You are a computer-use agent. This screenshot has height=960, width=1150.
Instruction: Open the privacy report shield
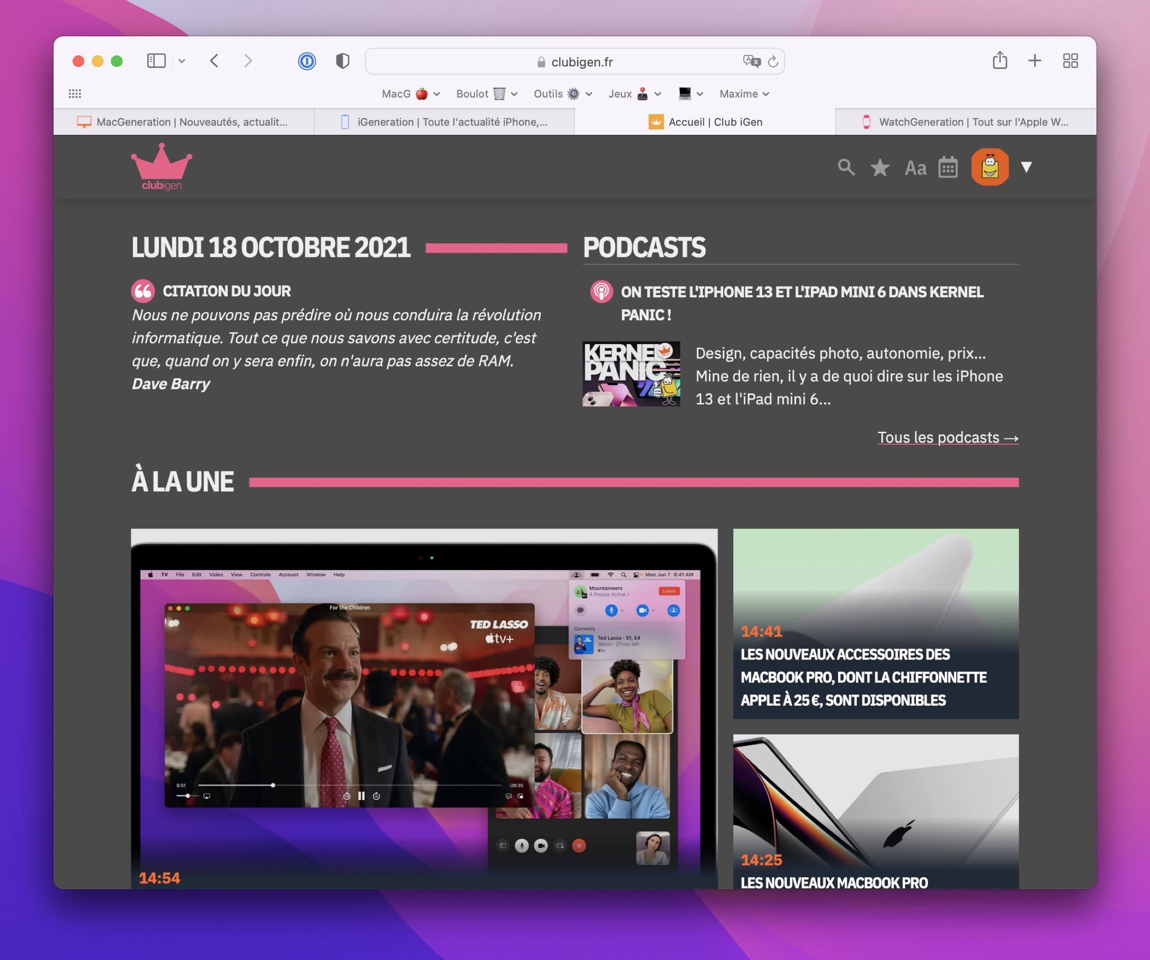point(343,61)
